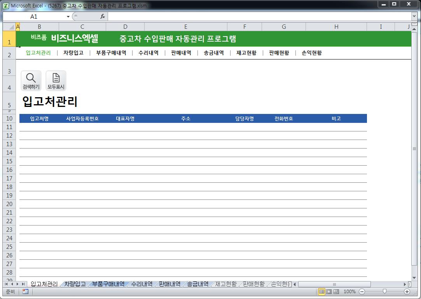This screenshot has width=421, height=299.
Task: Click zoom out minus button
Action: [362, 292]
